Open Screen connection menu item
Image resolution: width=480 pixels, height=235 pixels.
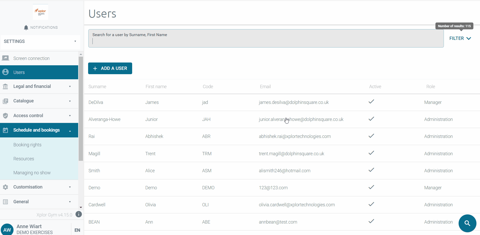tap(39, 58)
